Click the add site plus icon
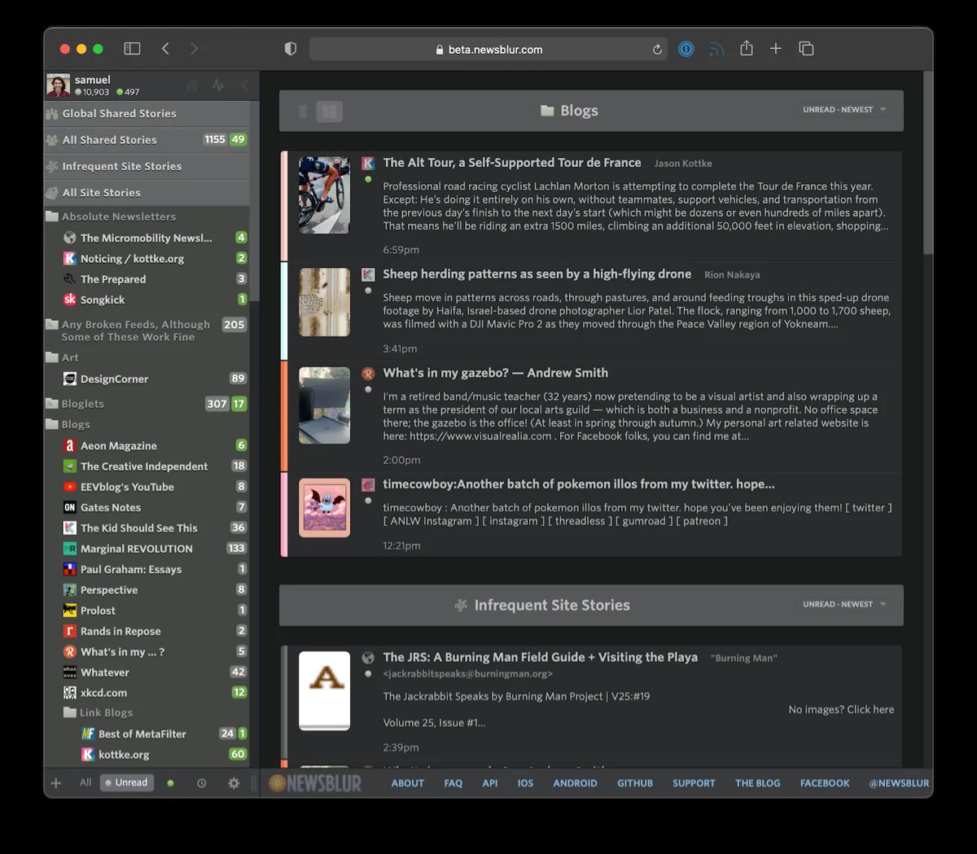977x854 pixels. tap(56, 783)
